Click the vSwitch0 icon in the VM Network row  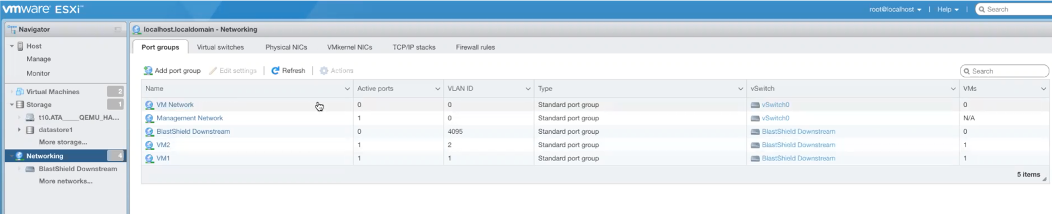click(x=755, y=105)
